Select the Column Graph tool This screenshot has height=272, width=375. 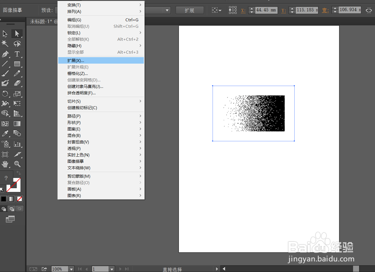(x=17, y=144)
